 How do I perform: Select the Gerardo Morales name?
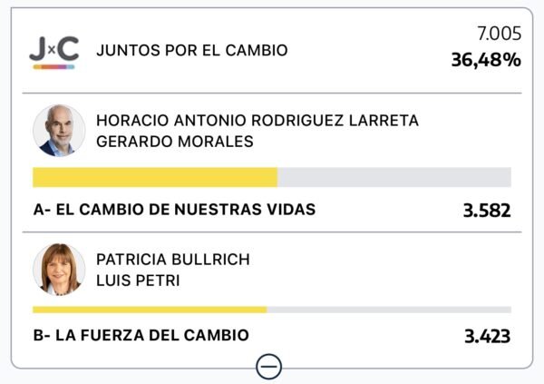tap(174, 142)
